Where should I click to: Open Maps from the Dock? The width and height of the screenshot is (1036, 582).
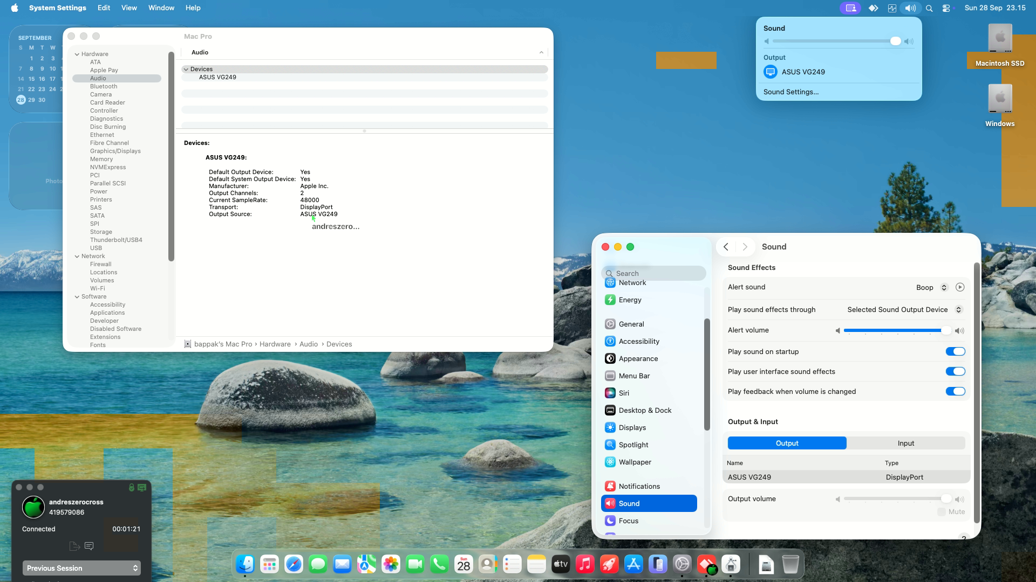click(x=366, y=564)
